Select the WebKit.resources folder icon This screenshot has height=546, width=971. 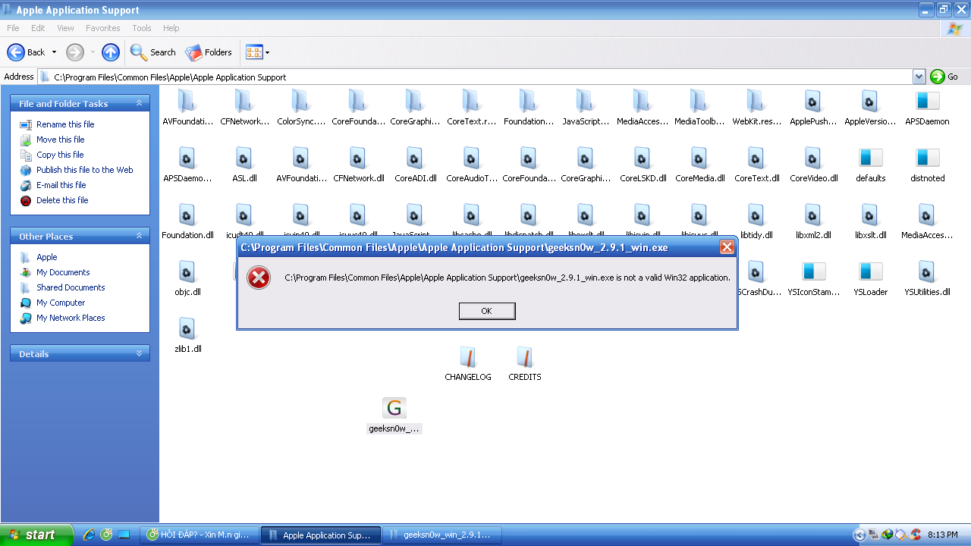click(756, 101)
